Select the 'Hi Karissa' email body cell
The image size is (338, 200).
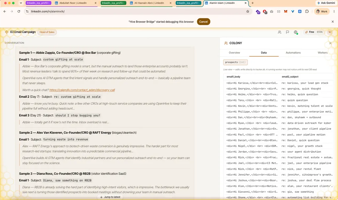tap(252, 83)
